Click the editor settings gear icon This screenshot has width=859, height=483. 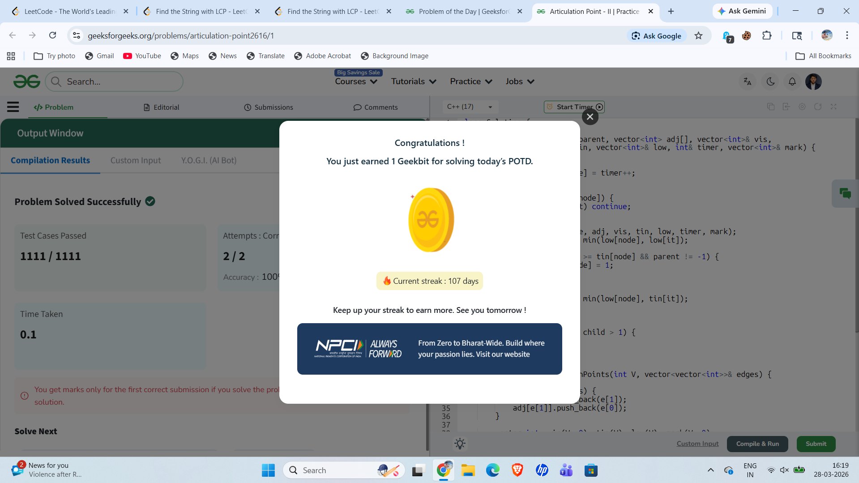[x=802, y=107]
